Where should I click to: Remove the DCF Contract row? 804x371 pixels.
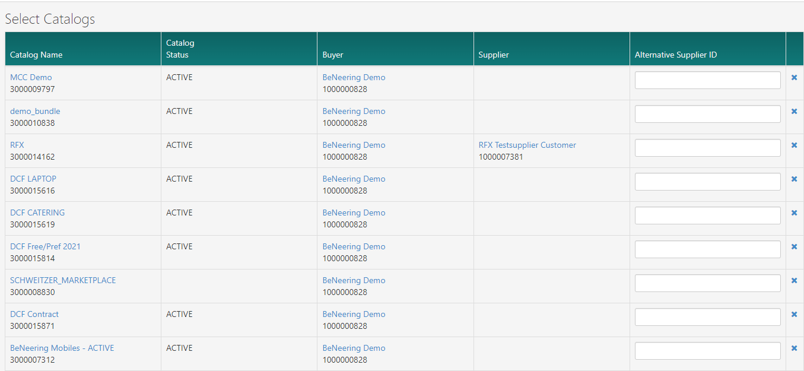coord(794,315)
